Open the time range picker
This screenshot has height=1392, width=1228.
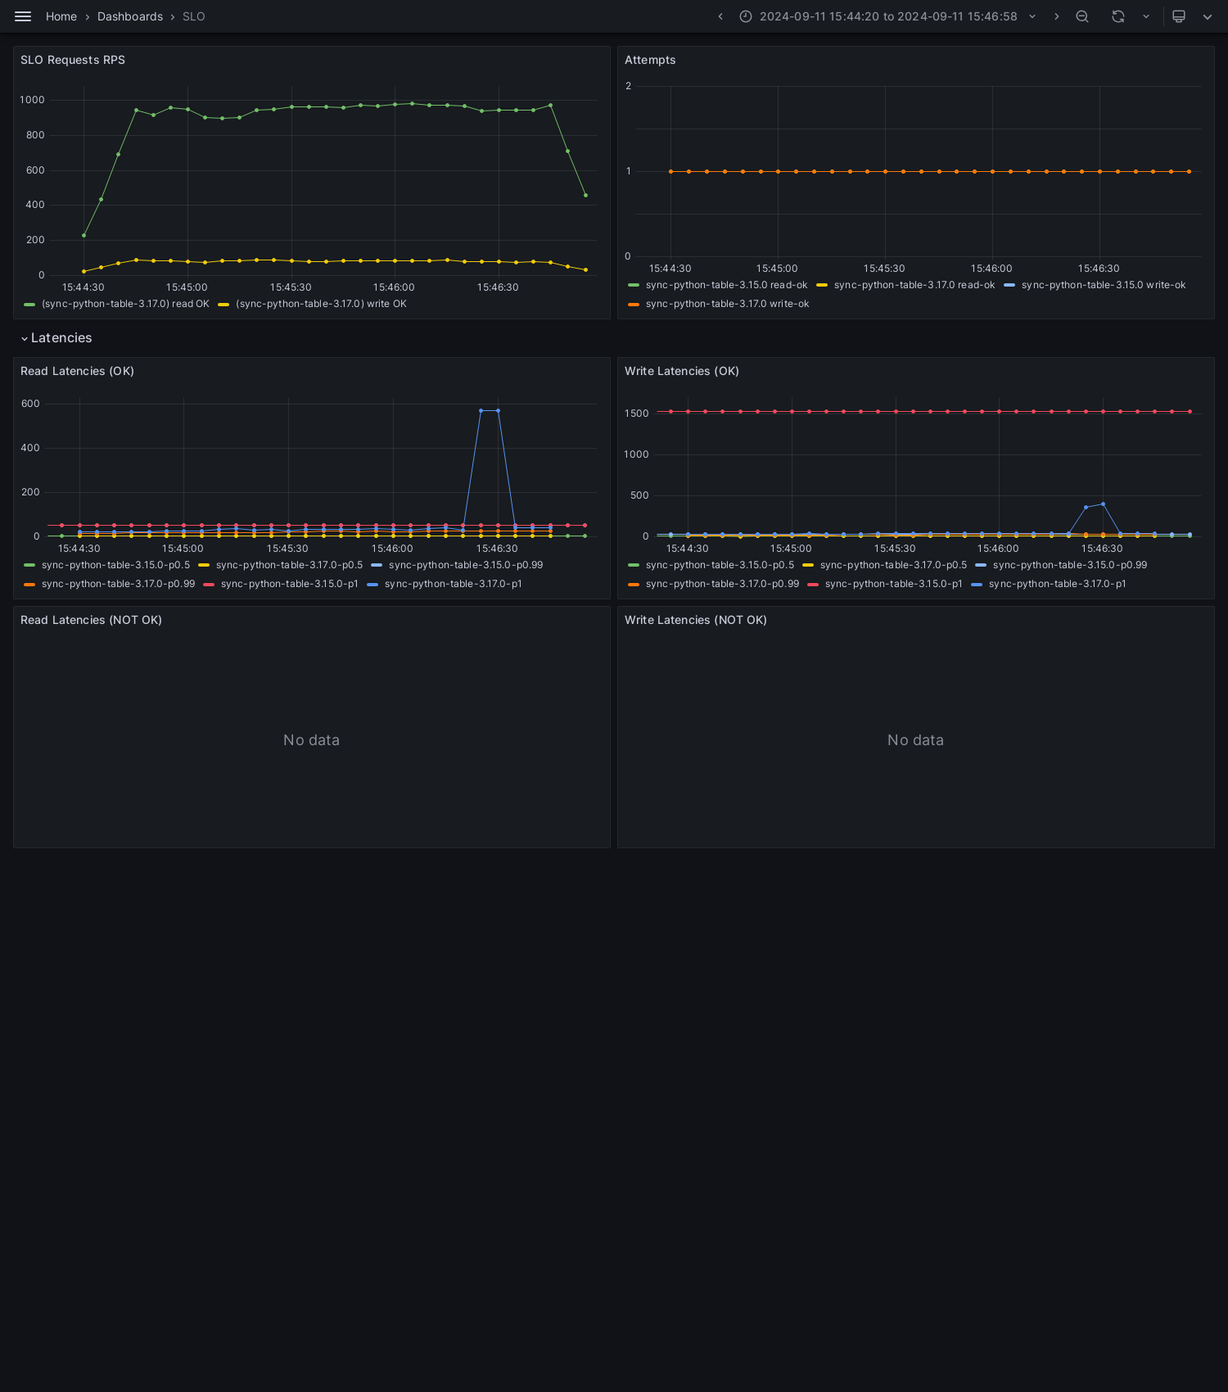click(888, 16)
